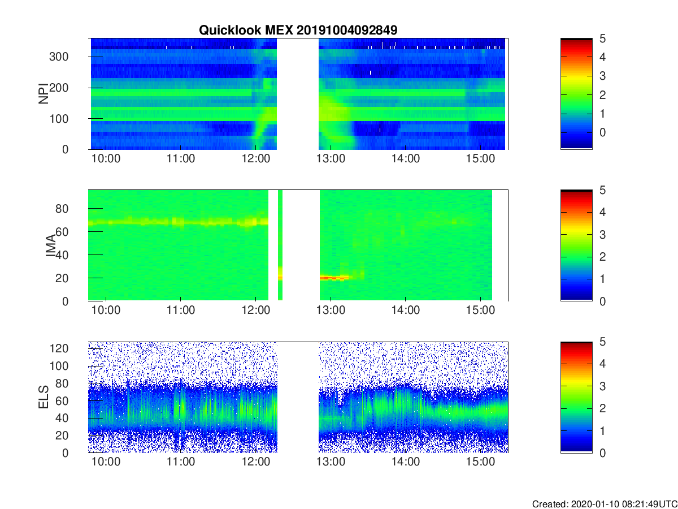
Task: Click the 14:00 tick label under IMA panel
Action: point(405,311)
